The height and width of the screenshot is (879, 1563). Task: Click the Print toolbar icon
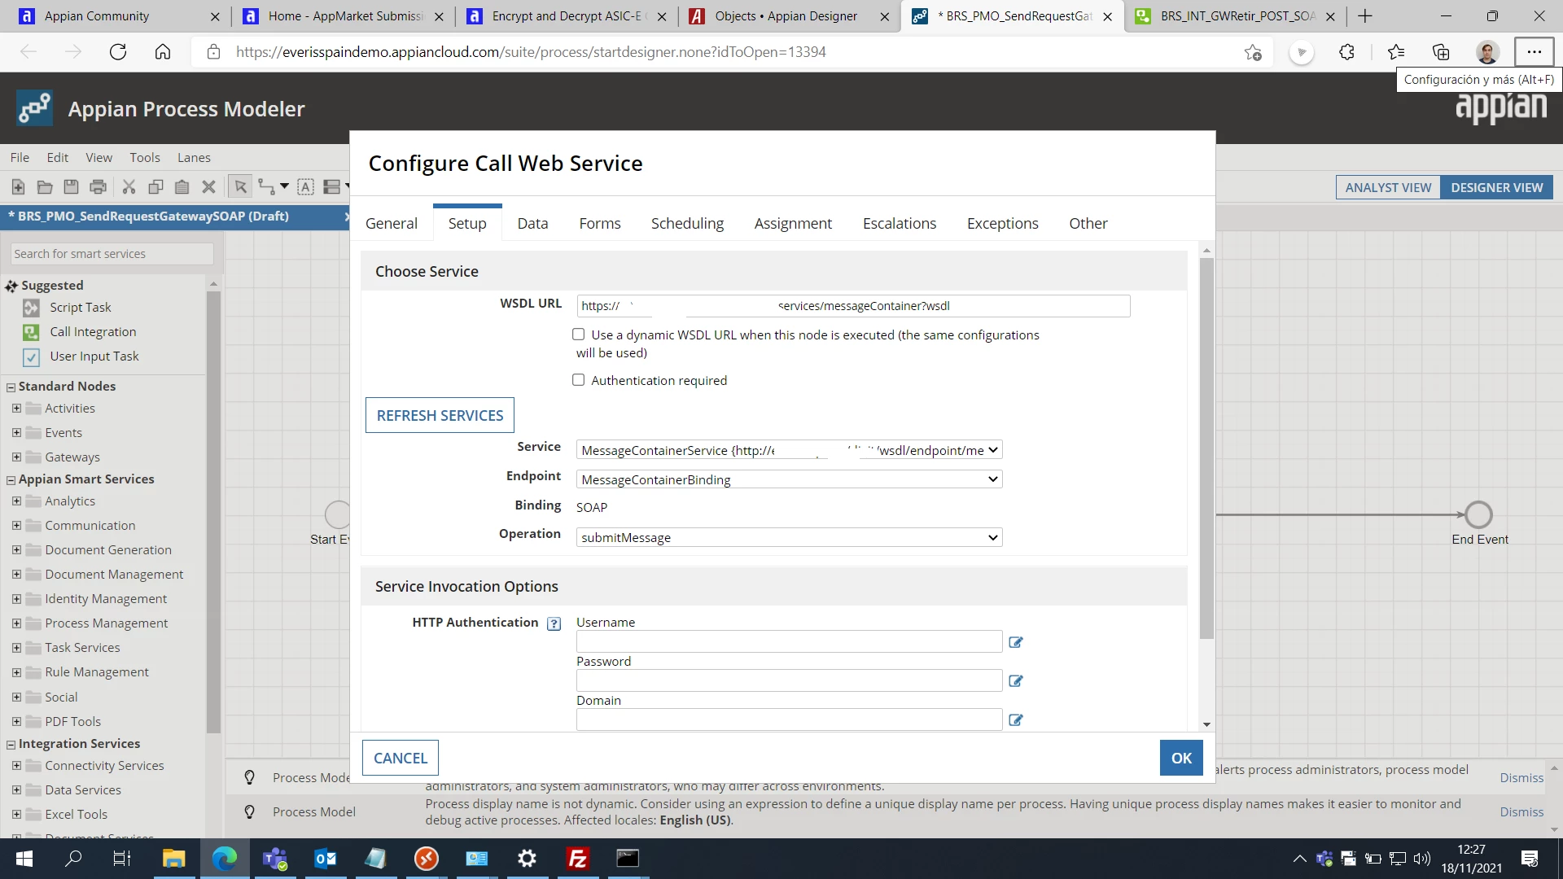pyautogui.click(x=99, y=187)
